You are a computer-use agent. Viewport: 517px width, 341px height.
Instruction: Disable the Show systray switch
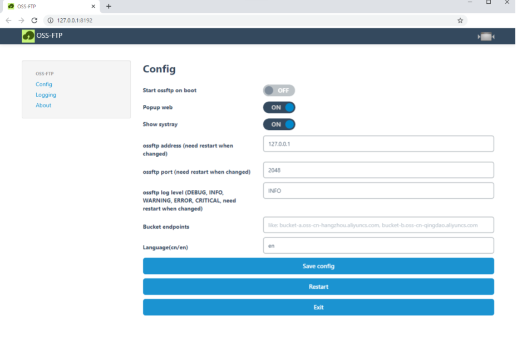tap(279, 124)
